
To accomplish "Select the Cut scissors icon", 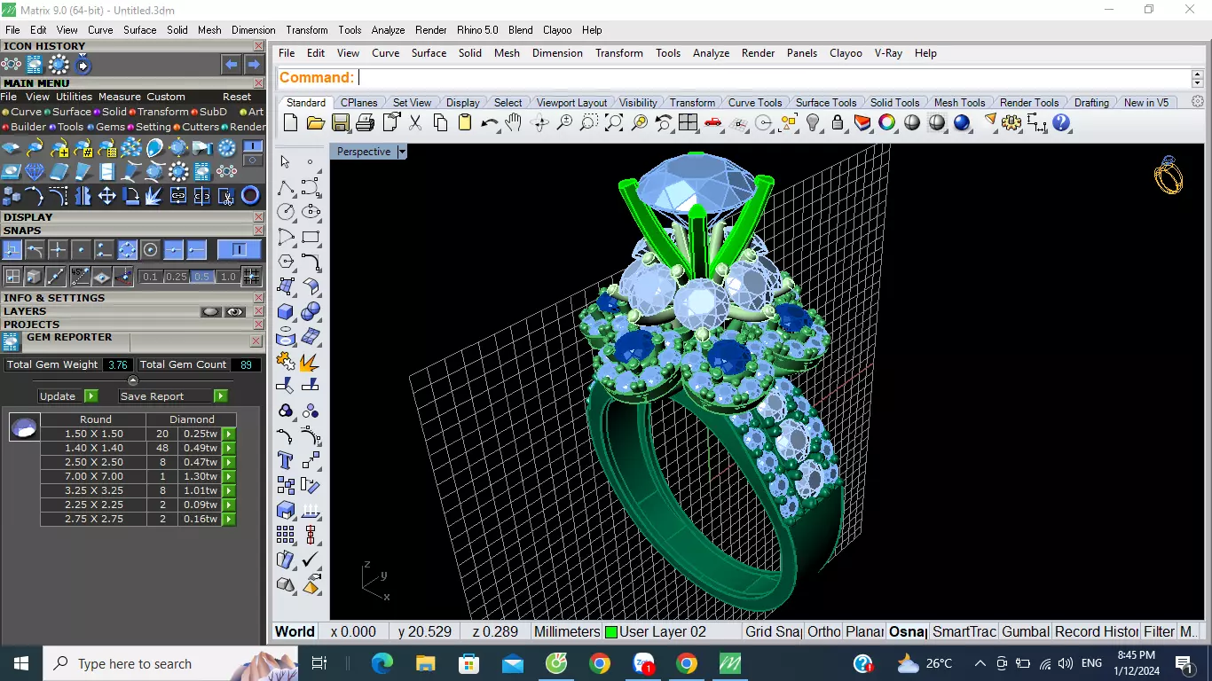I will click(415, 123).
